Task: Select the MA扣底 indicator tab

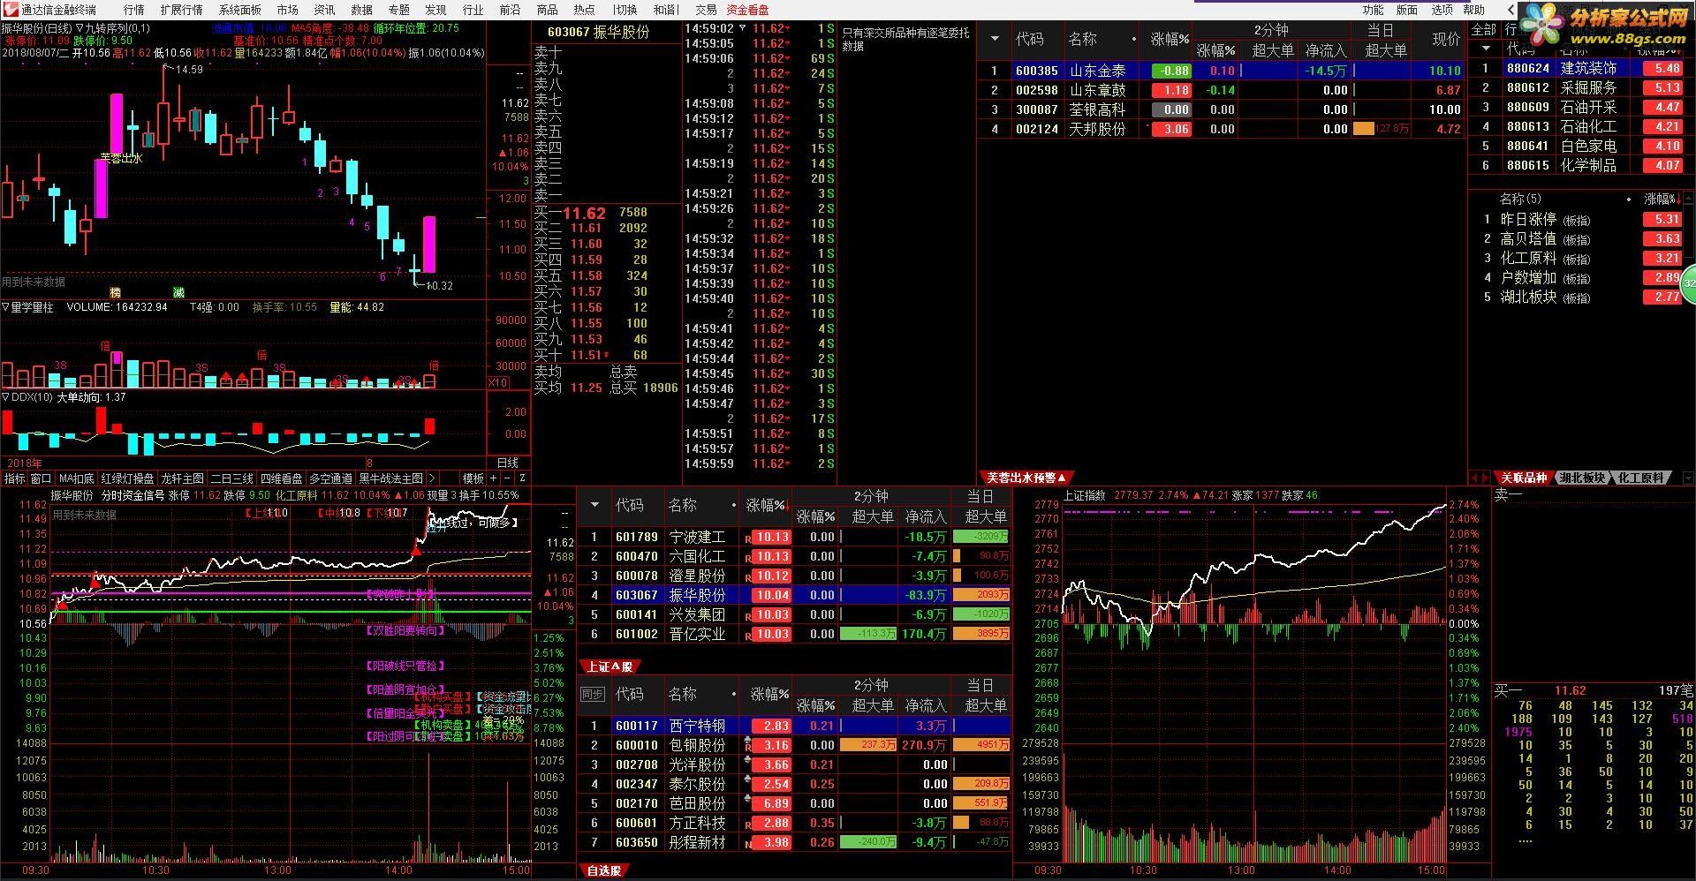Action: tap(77, 478)
